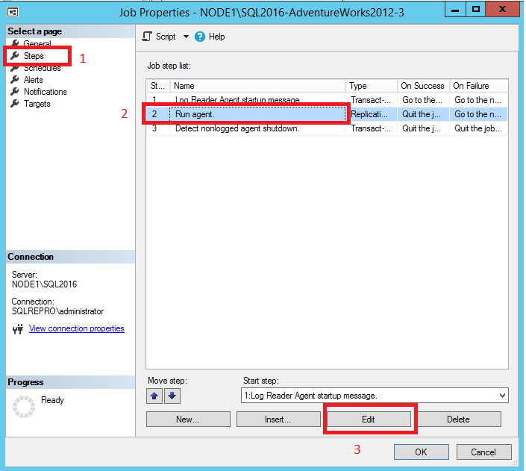526x471 pixels.
Task: Click the blue Help question icon
Action: pos(200,37)
